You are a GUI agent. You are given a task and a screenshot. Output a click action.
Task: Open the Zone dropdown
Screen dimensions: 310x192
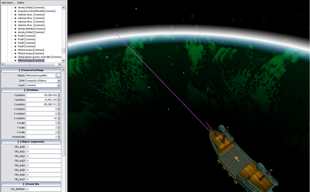point(59,80)
